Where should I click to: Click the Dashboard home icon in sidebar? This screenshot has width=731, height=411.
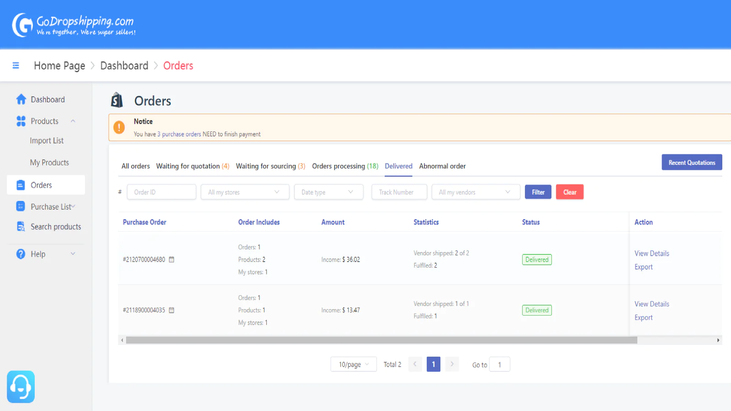tap(21, 99)
